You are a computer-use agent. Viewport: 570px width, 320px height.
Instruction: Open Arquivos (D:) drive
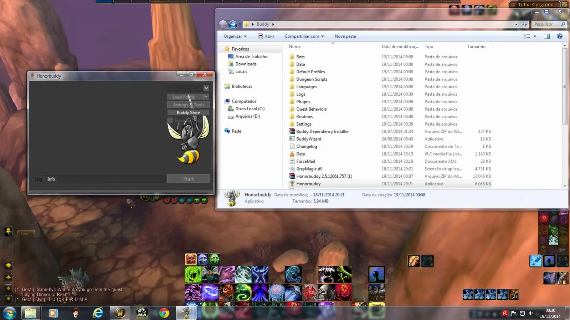pos(247,116)
